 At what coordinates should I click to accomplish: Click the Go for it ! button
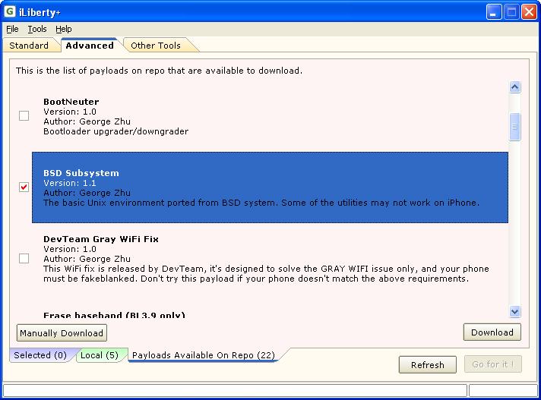[492, 364]
